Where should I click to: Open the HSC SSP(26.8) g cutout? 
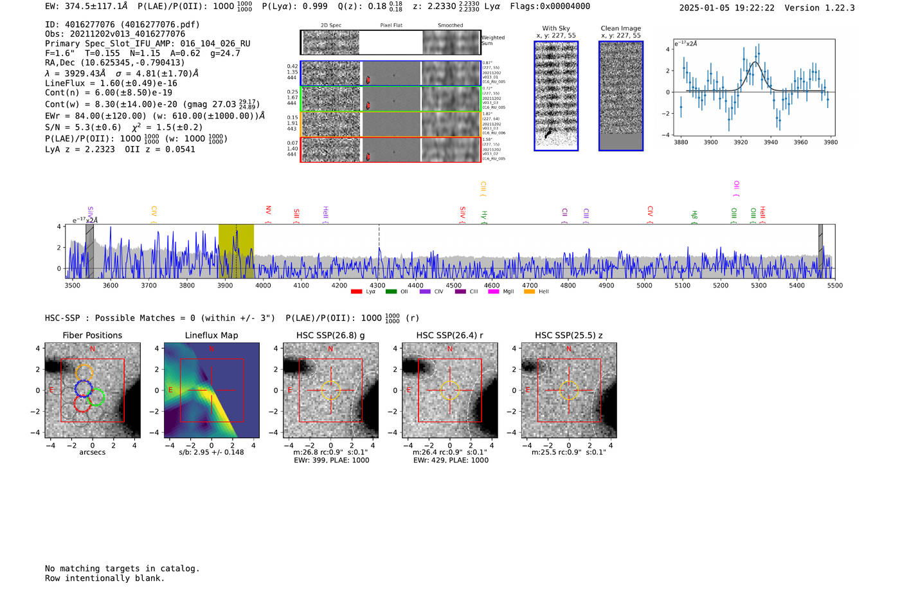click(x=330, y=390)
